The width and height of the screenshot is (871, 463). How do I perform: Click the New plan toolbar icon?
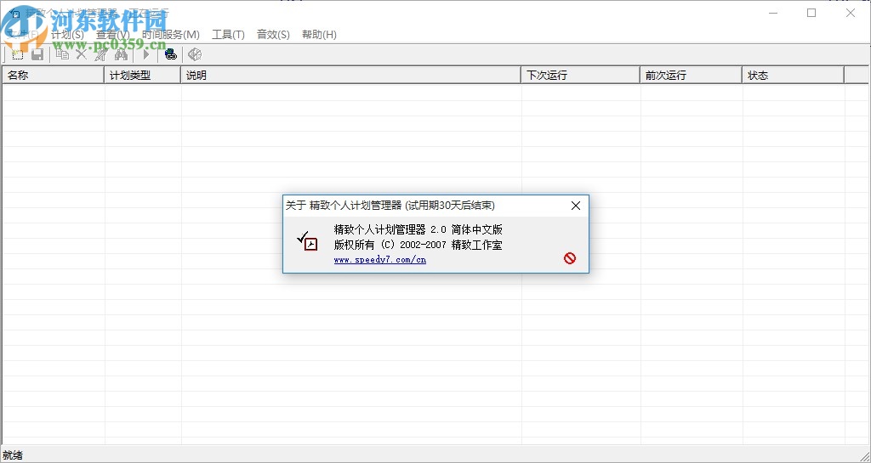pyautogui.click(x=18, y=54)
